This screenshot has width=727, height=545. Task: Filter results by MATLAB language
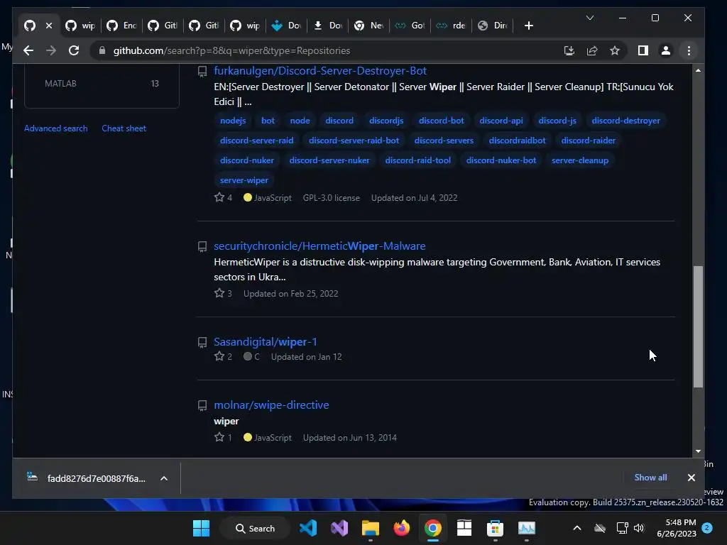click(x=102, y=84)
